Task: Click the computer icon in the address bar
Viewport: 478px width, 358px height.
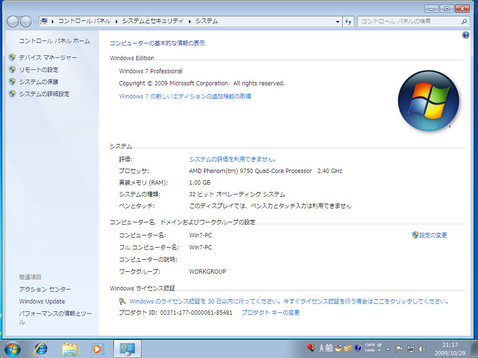Action: (44, 21)
